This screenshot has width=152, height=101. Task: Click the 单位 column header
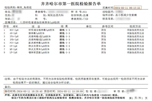[x=89, y=26]
